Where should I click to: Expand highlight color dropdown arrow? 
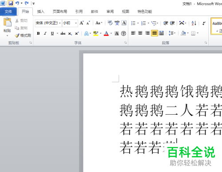[x=101, y=33]
